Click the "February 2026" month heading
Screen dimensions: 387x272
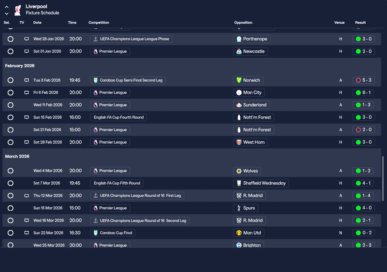tap(20, 66)
